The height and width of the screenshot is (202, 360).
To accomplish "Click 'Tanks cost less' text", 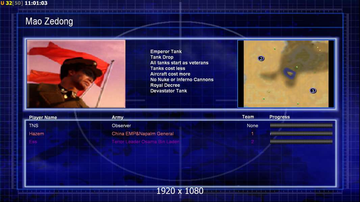I will [168, 68].
